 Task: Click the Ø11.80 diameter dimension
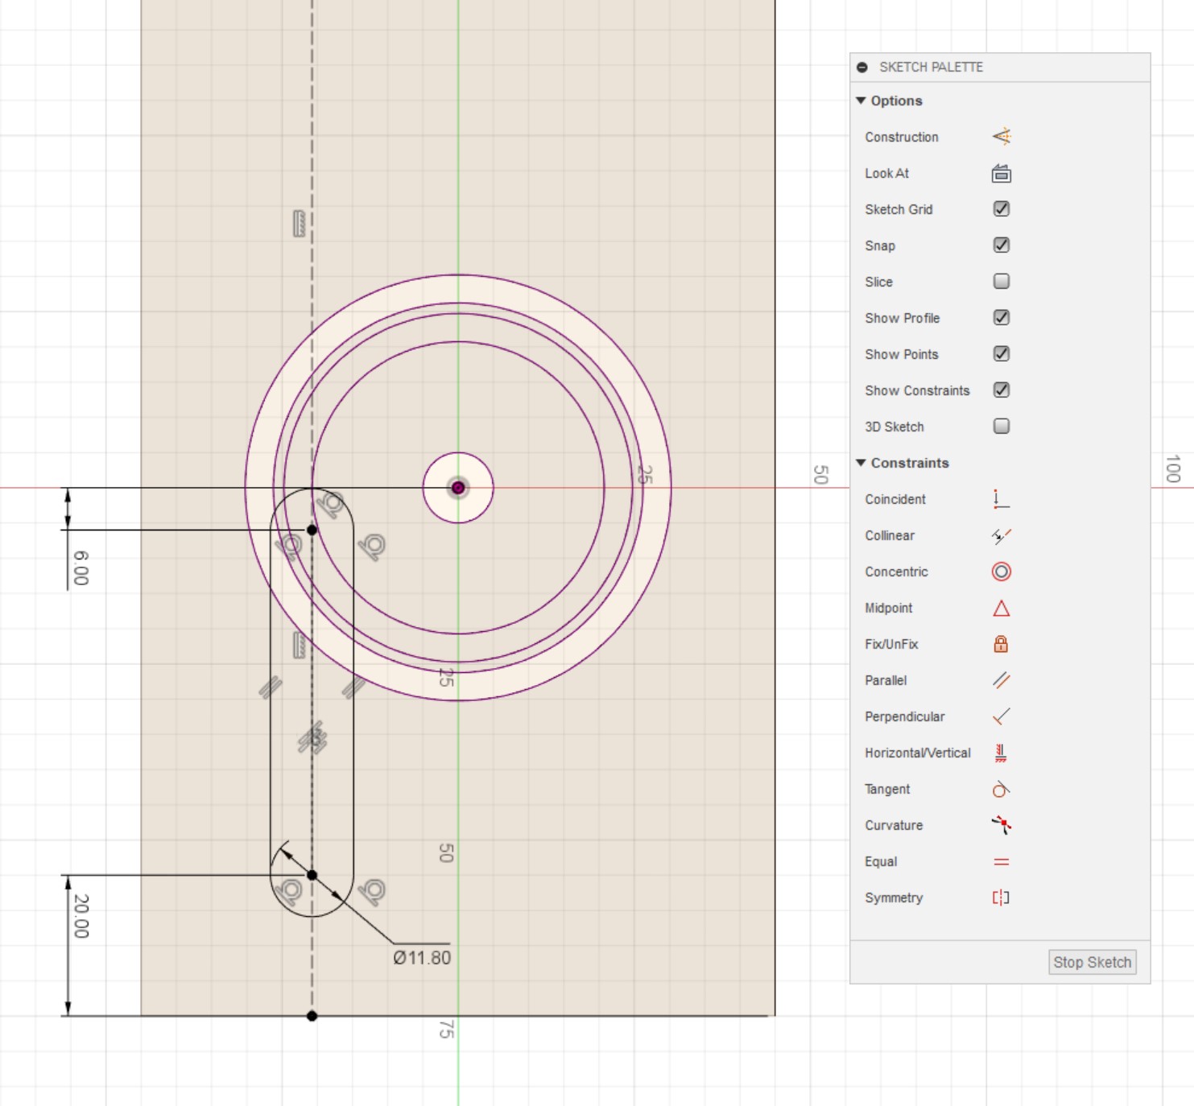coord(422,958)
